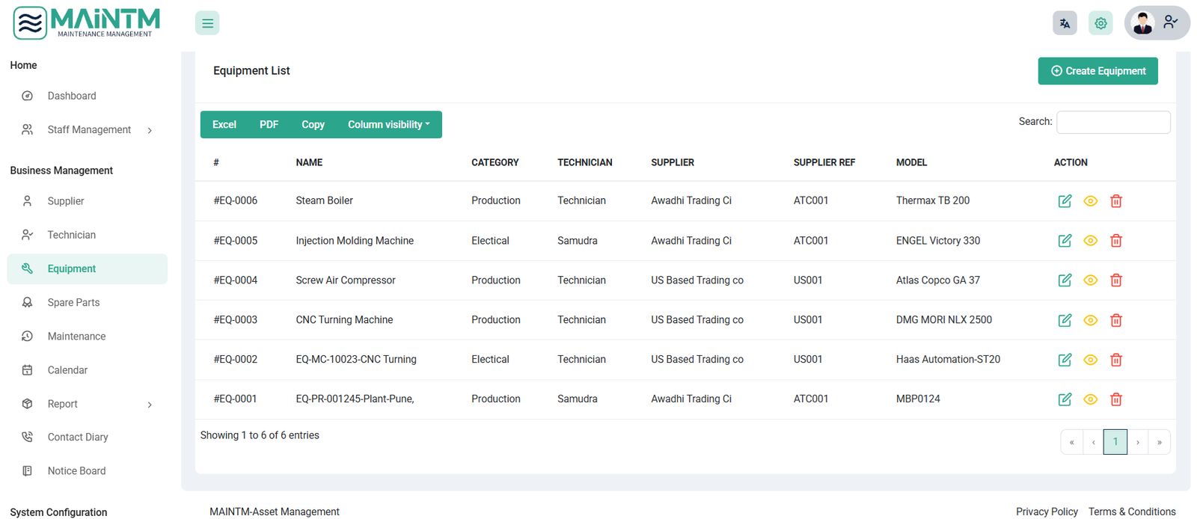This screenshot has height=519, width=1197.
Task: Click into the Search input field
Action: (x=1112, y=122)
